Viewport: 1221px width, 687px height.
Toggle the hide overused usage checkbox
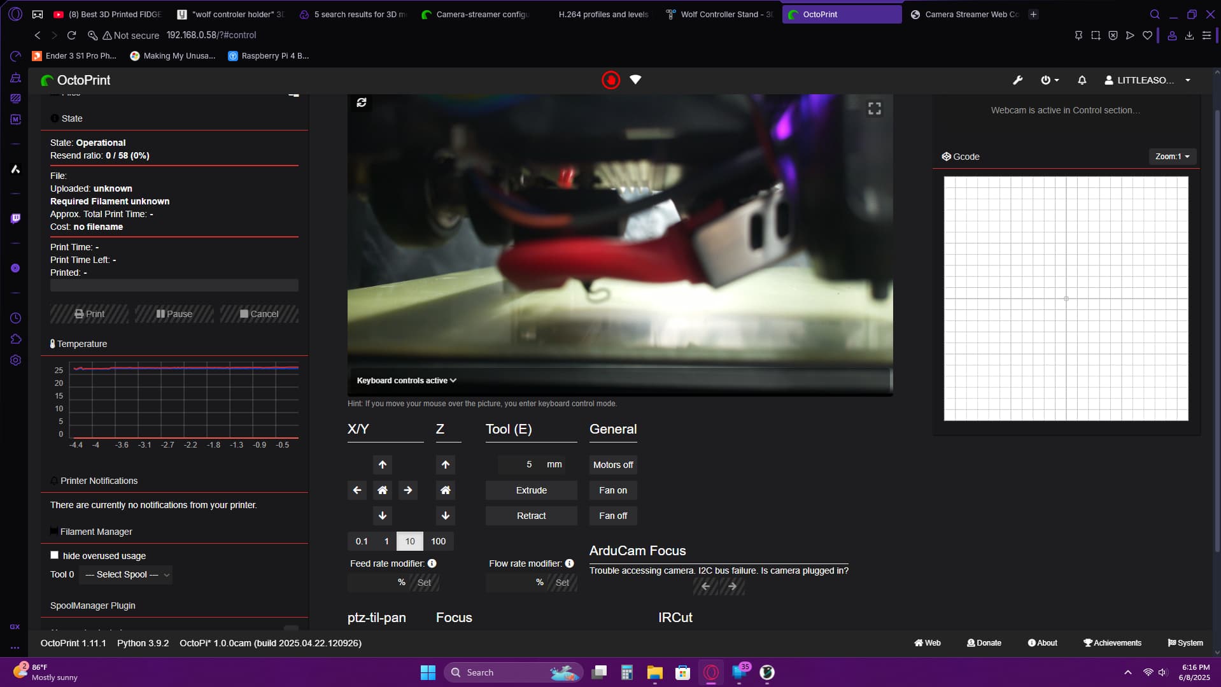55,555
